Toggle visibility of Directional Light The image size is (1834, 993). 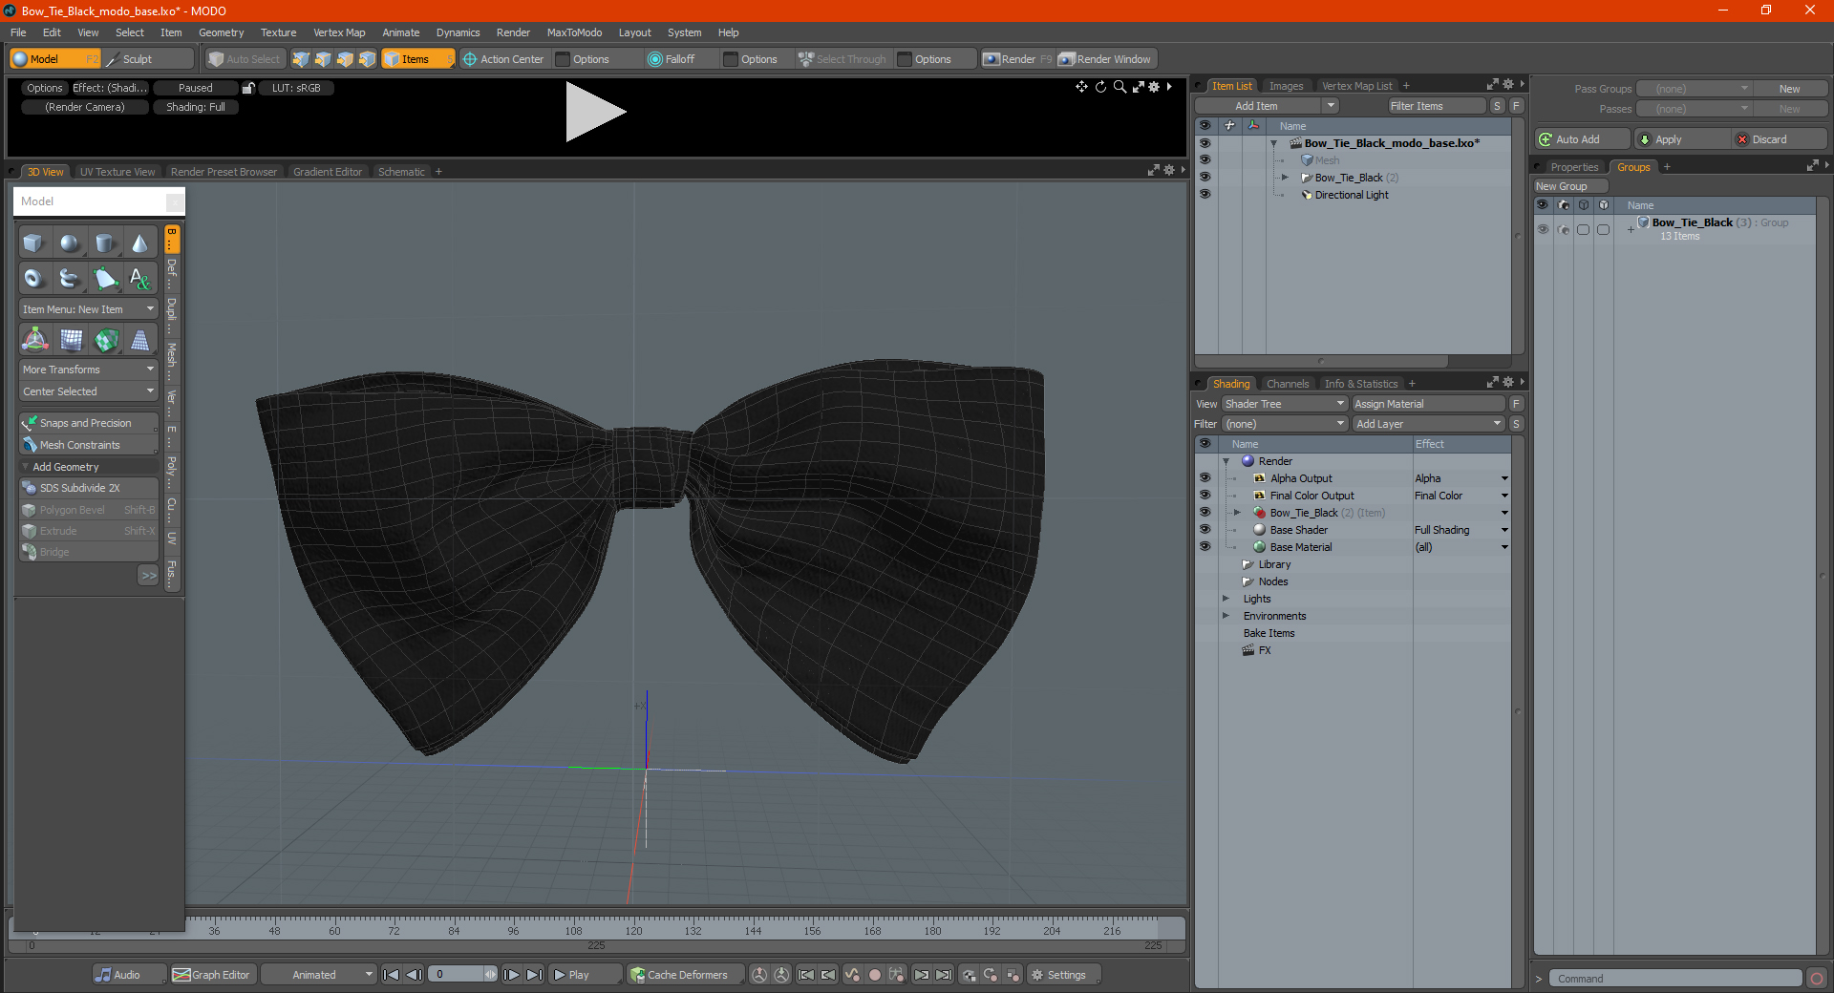1205,195
